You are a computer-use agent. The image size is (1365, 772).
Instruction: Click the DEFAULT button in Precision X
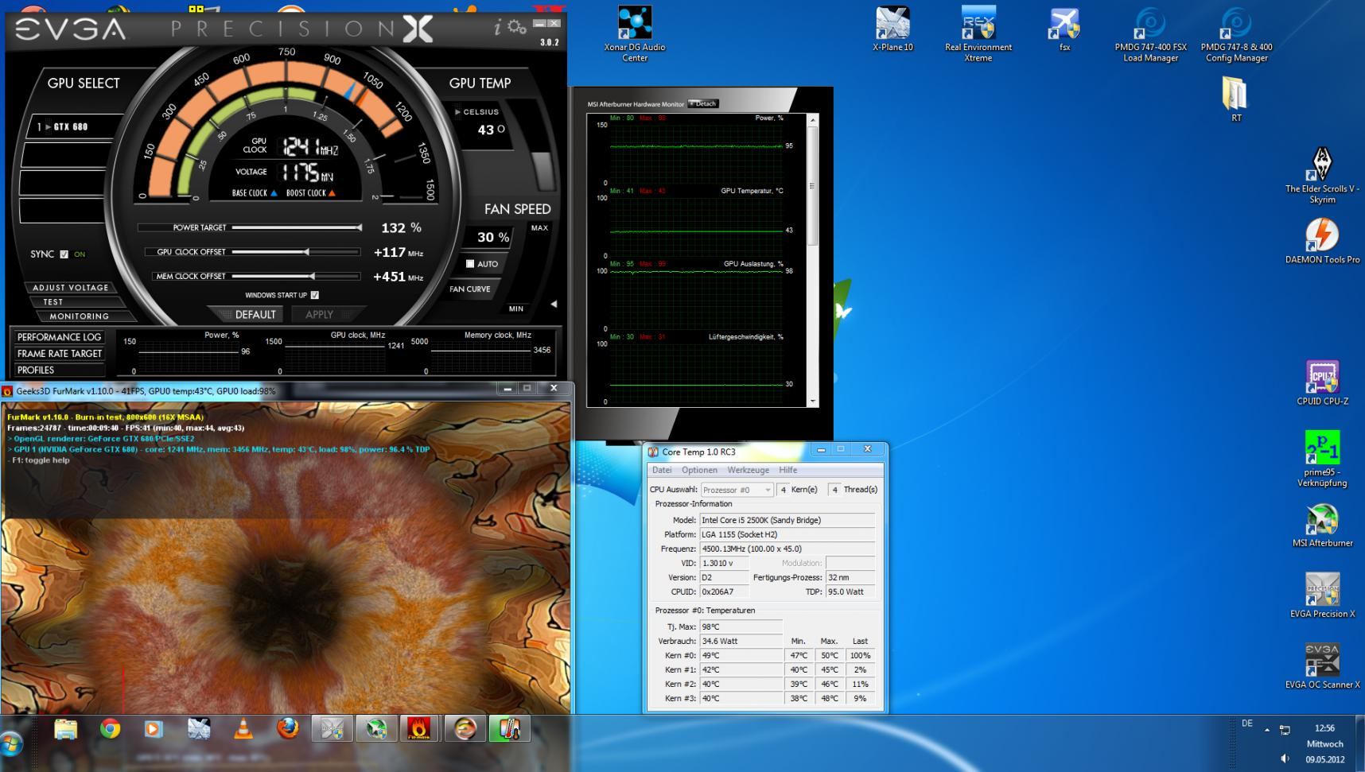point(255,315)
